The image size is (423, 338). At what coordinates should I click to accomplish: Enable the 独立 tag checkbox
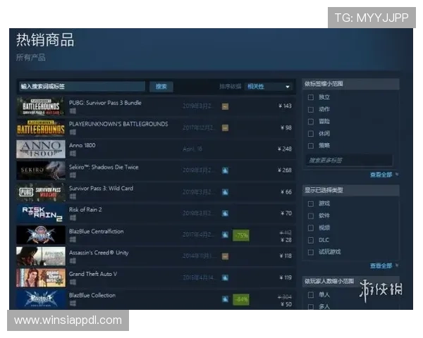coord(311,97)
